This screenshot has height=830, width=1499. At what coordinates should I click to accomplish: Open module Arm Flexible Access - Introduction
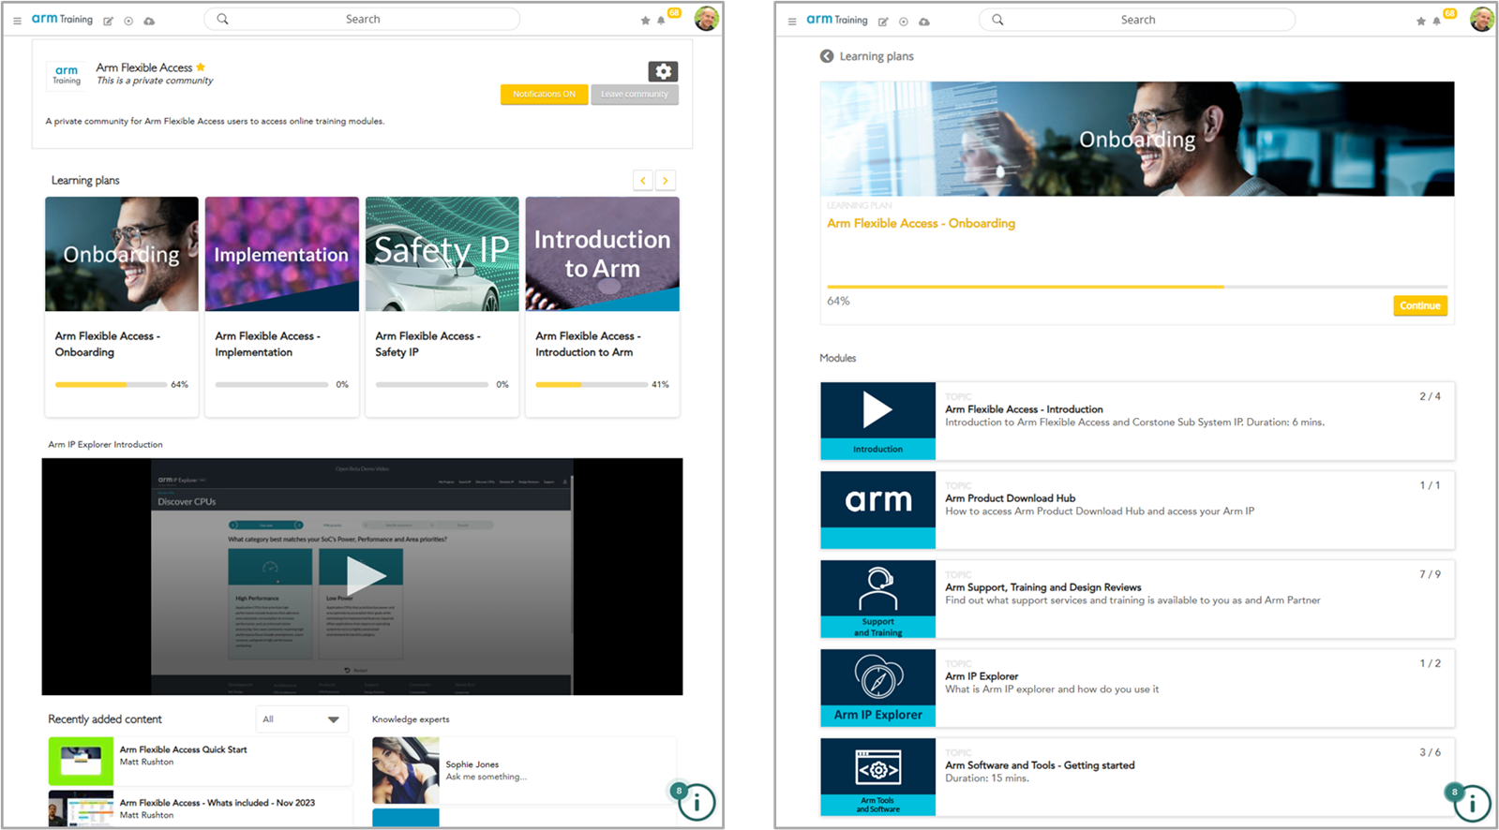1024,409
